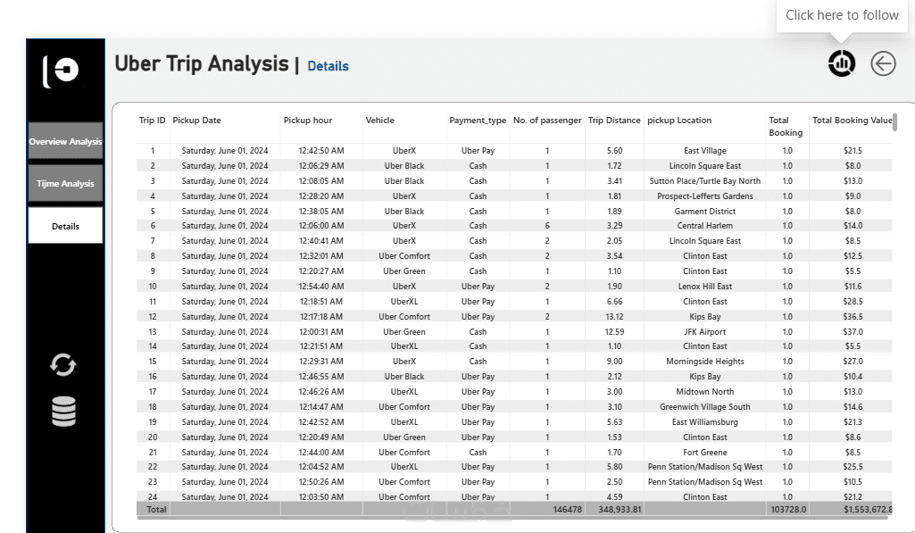Screen dimensions: 915x533
Task: Sort by the Vehicle column header
Action: click(380, 121)
